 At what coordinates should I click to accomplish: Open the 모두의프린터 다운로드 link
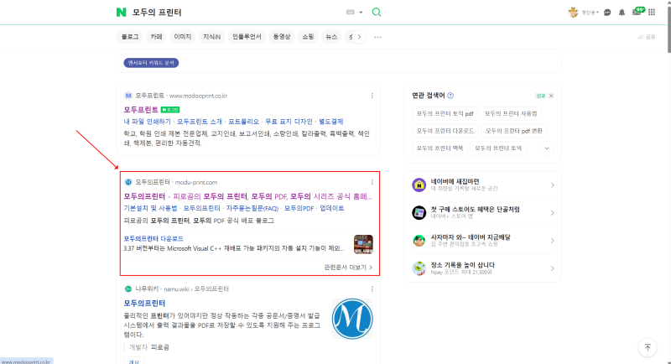(x=153, y=239)
